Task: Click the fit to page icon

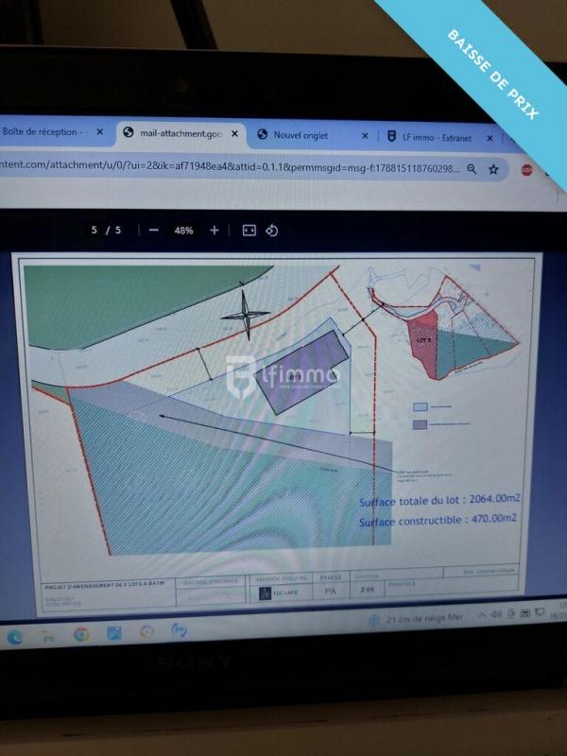Action: coord(249,231)
